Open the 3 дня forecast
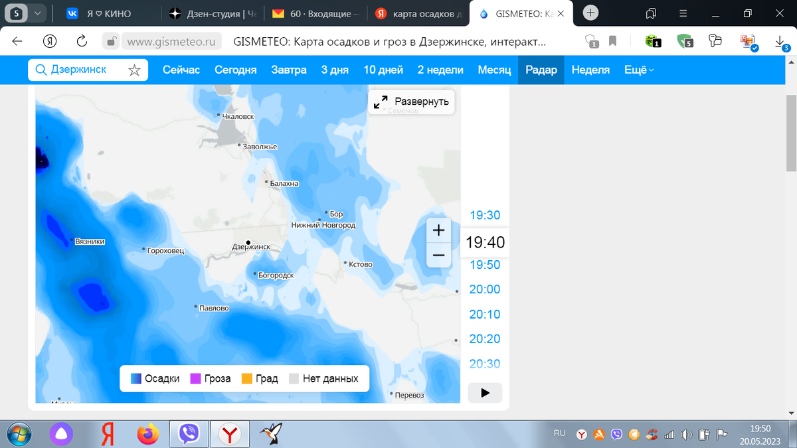The width and height of the screenshot is (797, 448). click(x=335, y=70)
